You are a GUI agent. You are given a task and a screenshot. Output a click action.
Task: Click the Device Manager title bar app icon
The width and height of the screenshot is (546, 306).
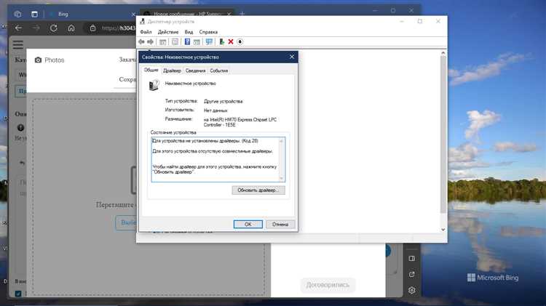[x=142, y=22]
